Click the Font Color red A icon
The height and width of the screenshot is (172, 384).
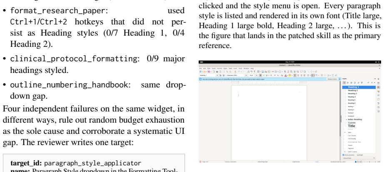(286, 75)
